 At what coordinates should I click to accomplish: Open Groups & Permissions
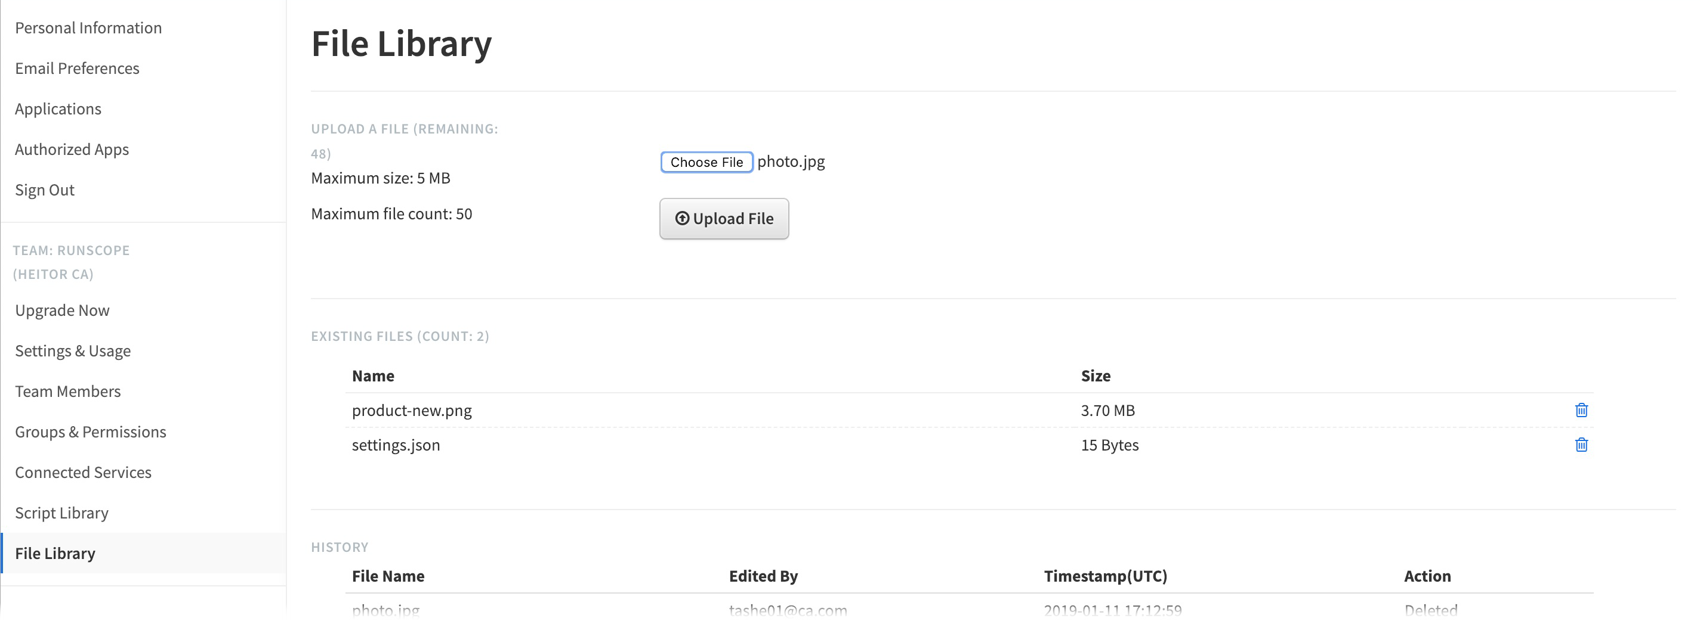(91, 432)
